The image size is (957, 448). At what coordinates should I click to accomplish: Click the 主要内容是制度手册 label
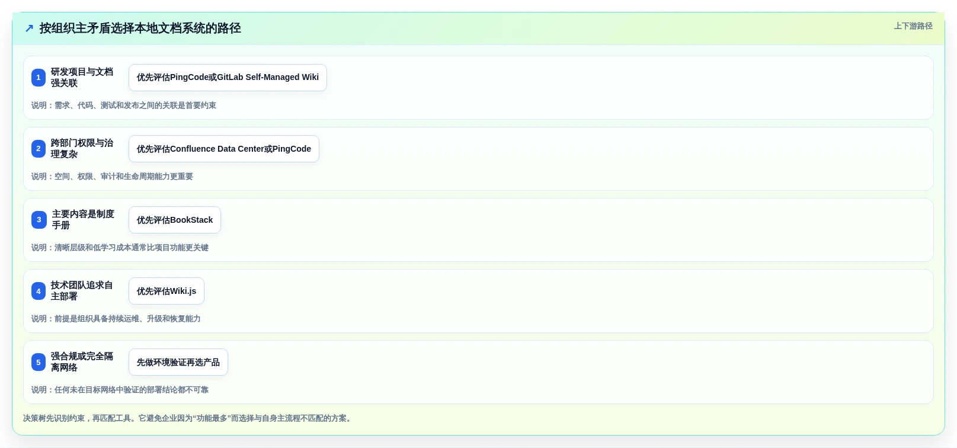tap(83, 220)
